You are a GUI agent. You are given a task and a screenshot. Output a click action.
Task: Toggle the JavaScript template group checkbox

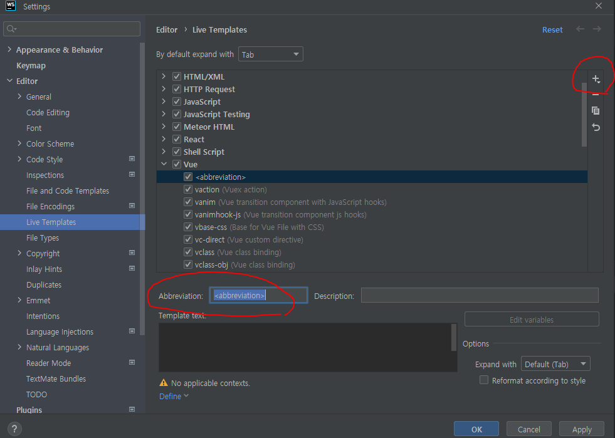pos(177,102)
